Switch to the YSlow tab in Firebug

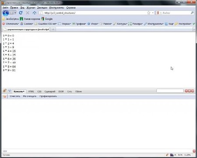tap(78, 91)
